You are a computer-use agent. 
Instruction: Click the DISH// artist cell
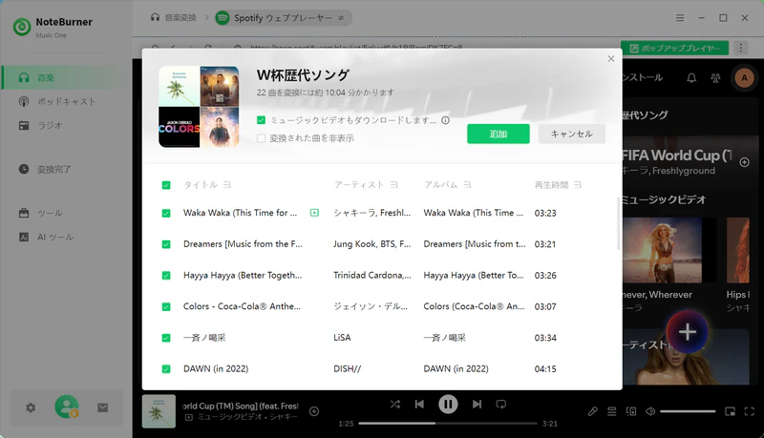pos(347,369)
